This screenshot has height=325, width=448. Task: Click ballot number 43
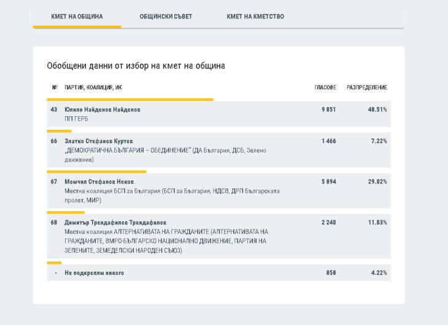[54, 110]
